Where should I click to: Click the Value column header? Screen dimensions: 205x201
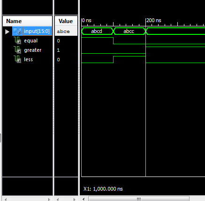click(66, 21)
